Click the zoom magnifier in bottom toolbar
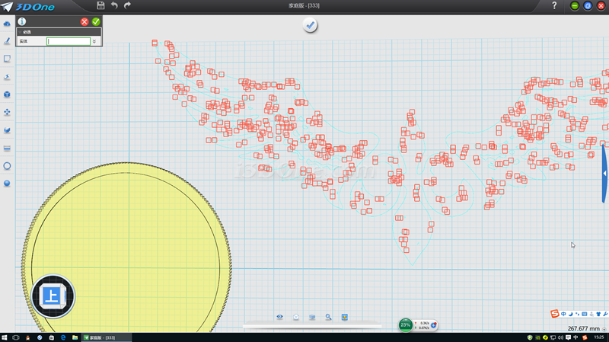Screen dimensions: 609x342 pyautogui.click(x=328, y=317)
